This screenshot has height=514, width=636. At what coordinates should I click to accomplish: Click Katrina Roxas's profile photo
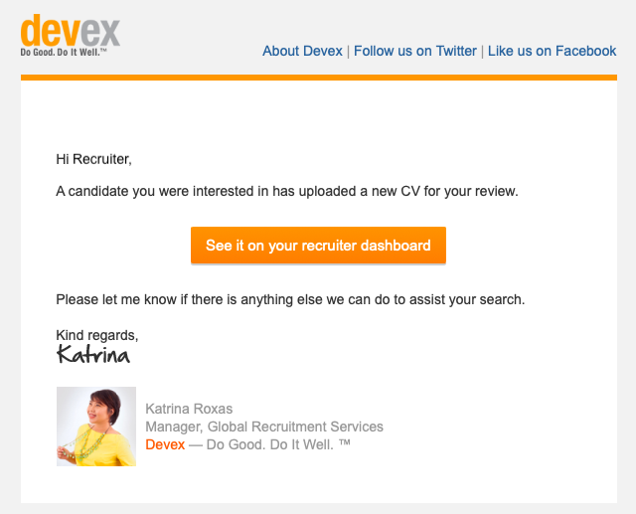(x=96, y=427)
